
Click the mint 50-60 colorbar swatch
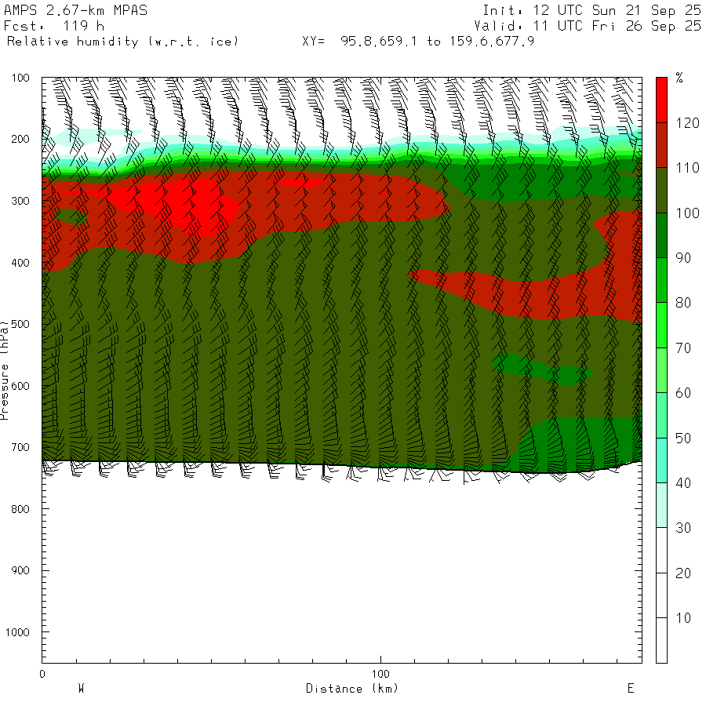coord(661,415)
